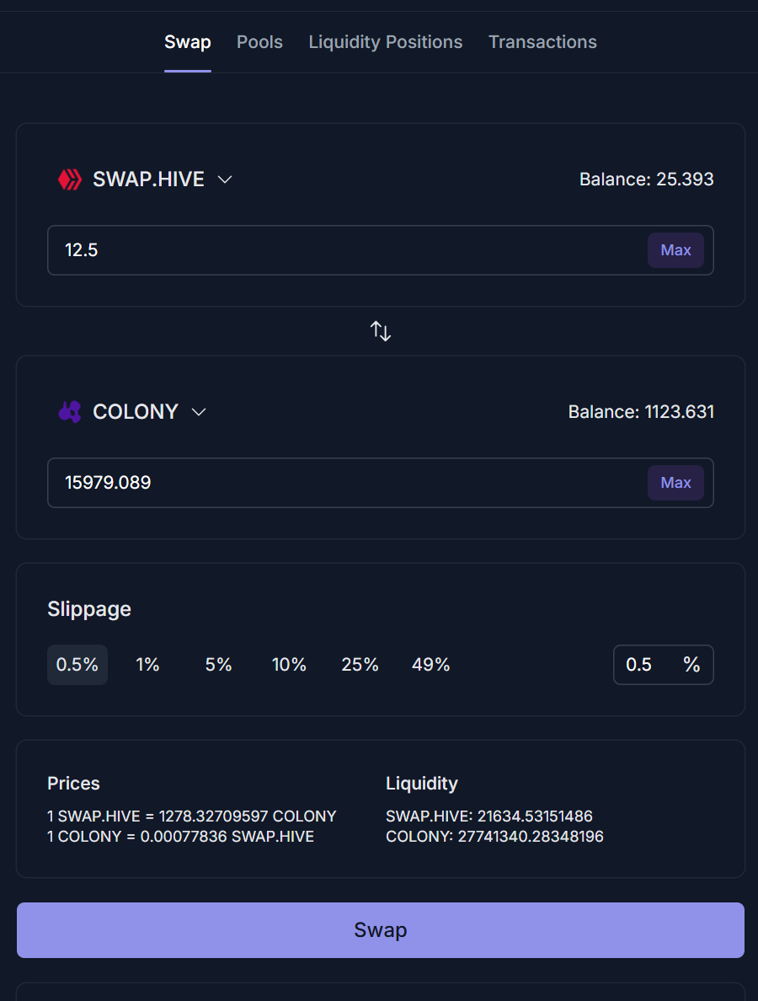Switch to the Pools tab

tap(259, 42)
